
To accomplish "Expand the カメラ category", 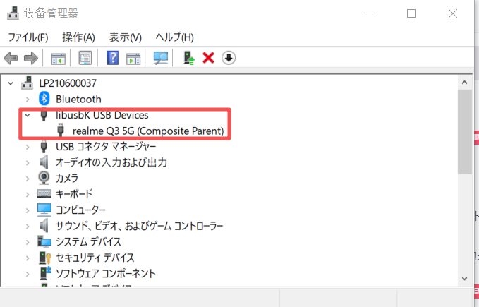I will [x=28, y=179].
